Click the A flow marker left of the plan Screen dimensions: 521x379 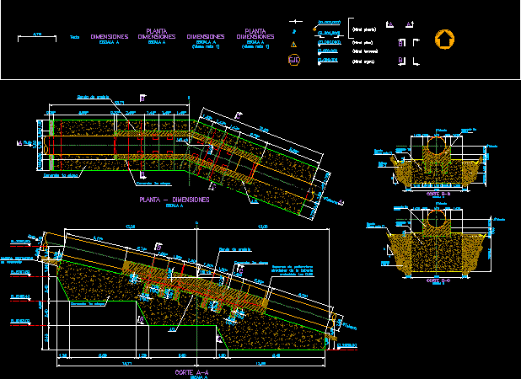pyautogui.click(x=20, y=143)
